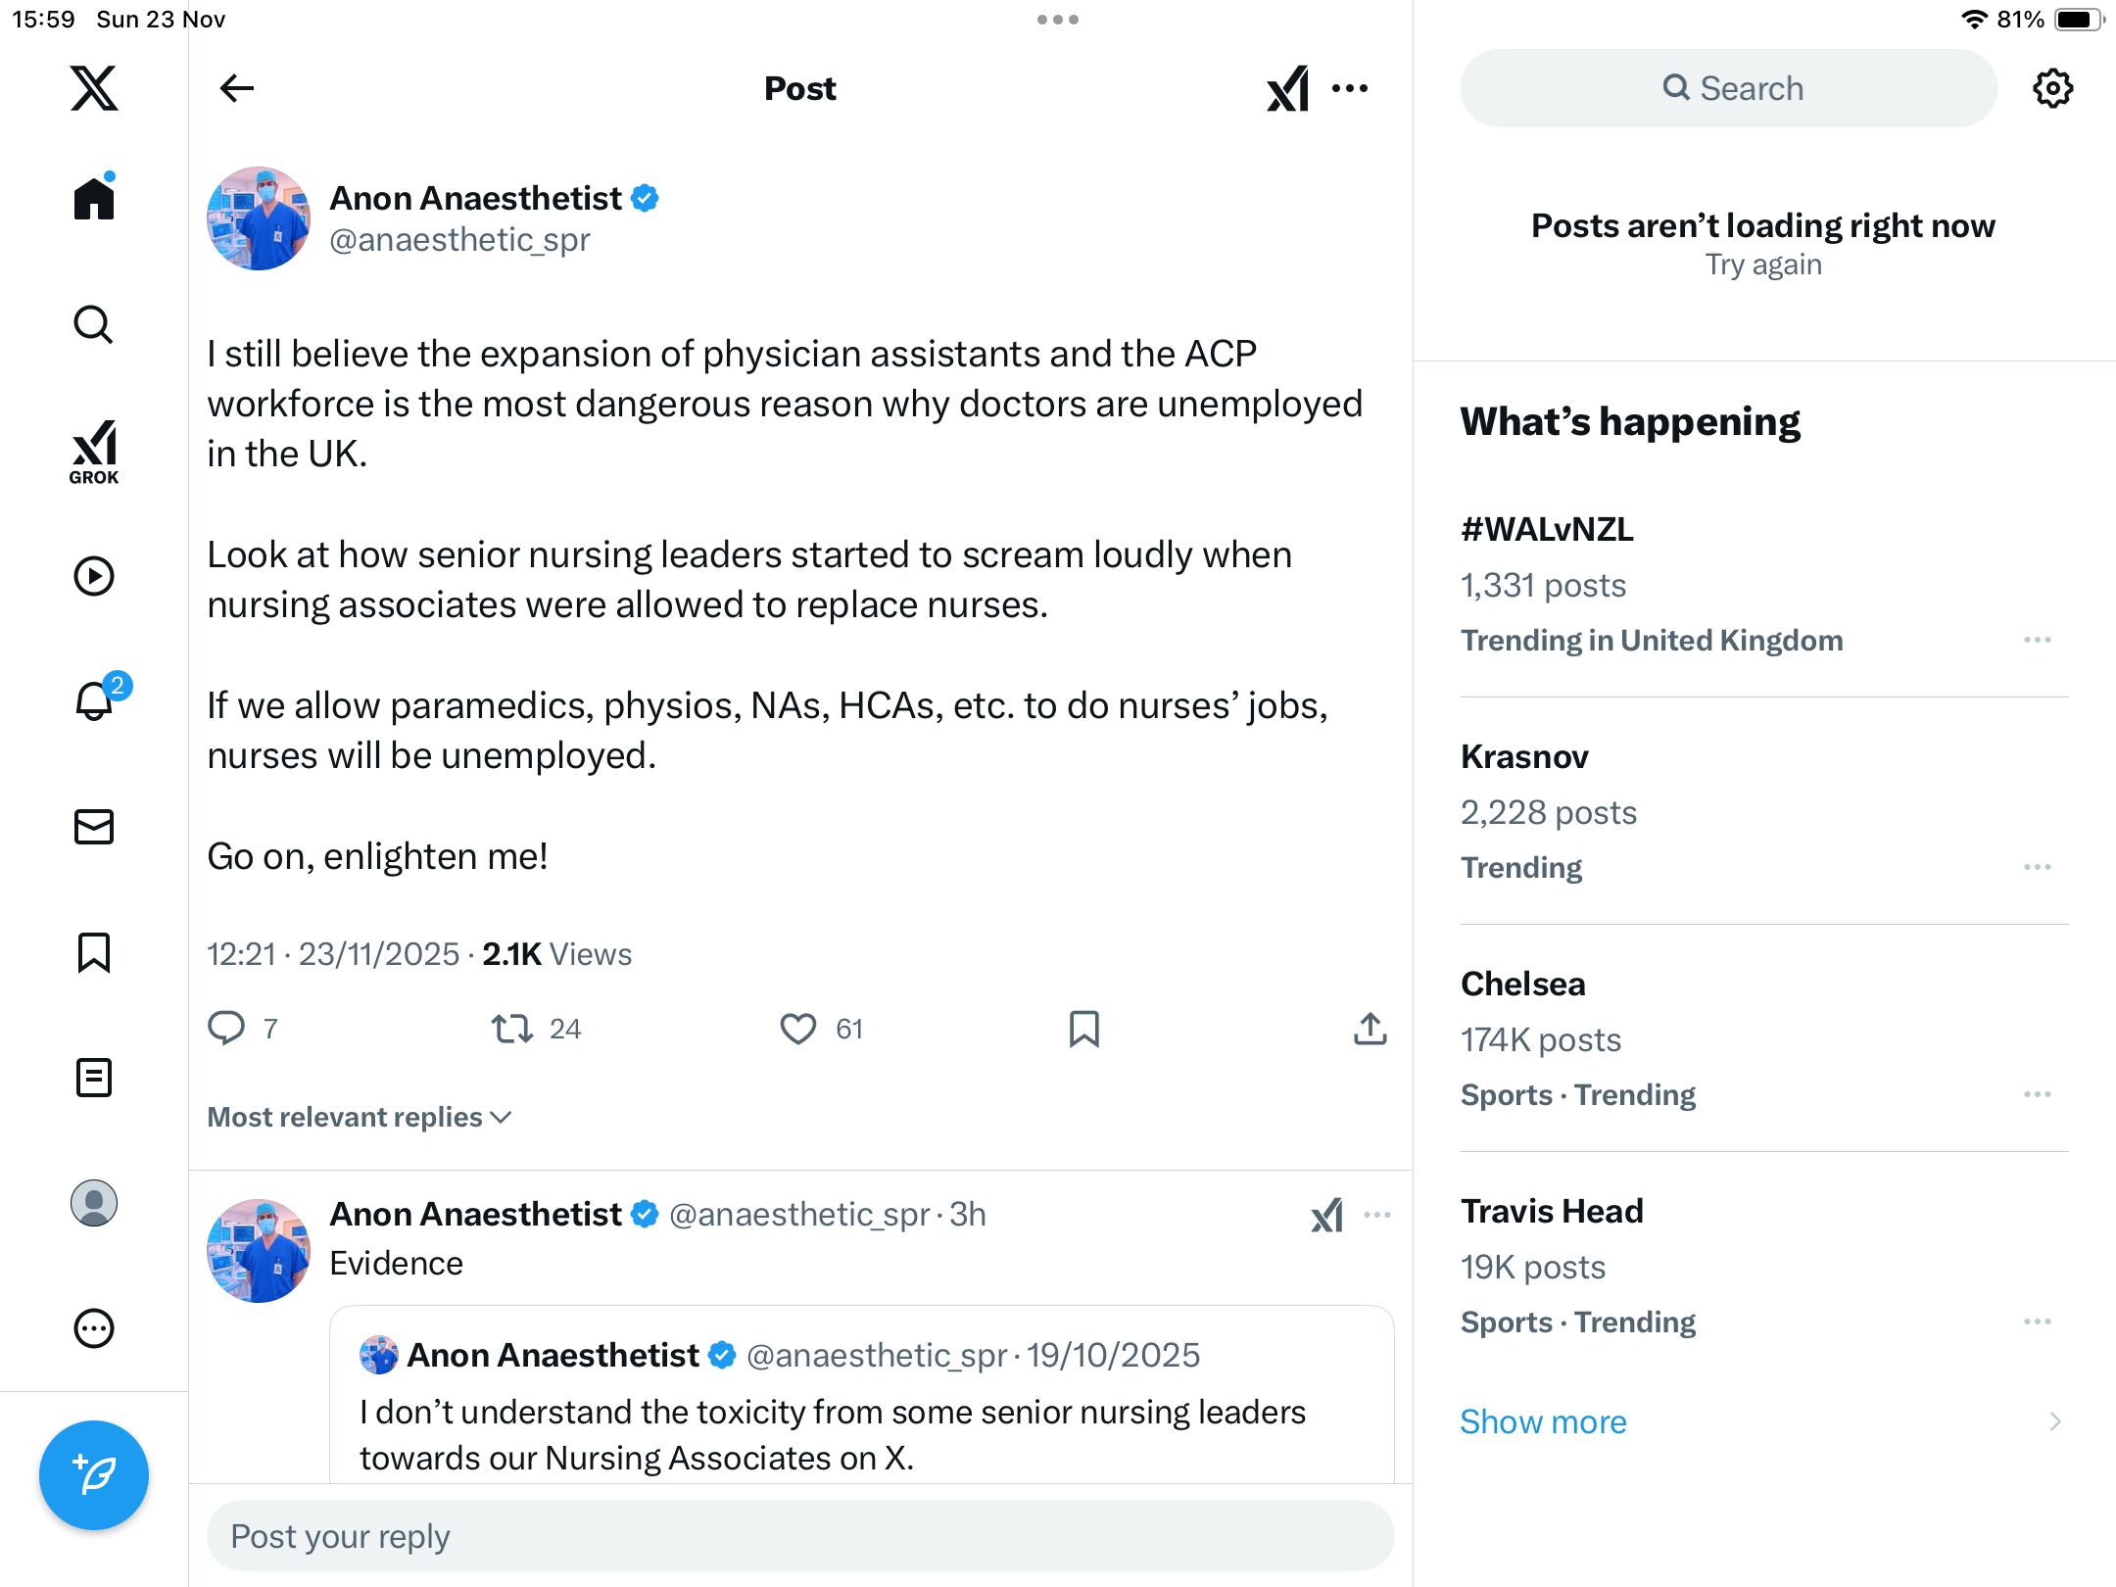Open the Home feed icon

click(x=94, y=199)
